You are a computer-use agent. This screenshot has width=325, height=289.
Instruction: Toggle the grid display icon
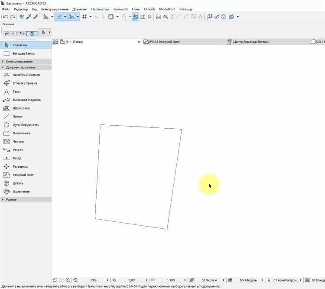point(84,17)
